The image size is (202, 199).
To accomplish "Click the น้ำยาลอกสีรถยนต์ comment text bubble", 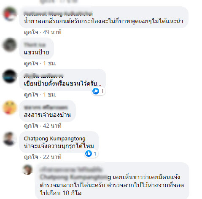I will point(104,17).
